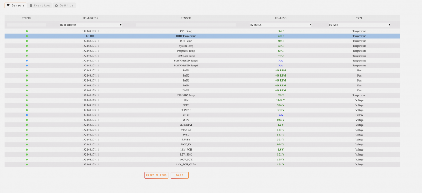Select the 5VCC sensor name
The width and height of the screenshot is (422, 193).
186,105
